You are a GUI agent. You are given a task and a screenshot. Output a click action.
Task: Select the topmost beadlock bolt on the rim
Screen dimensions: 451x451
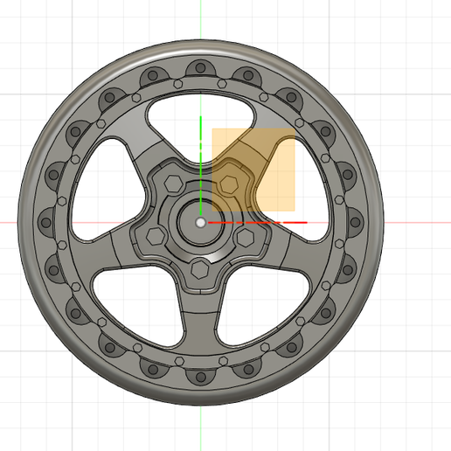(x=200, y=68)
